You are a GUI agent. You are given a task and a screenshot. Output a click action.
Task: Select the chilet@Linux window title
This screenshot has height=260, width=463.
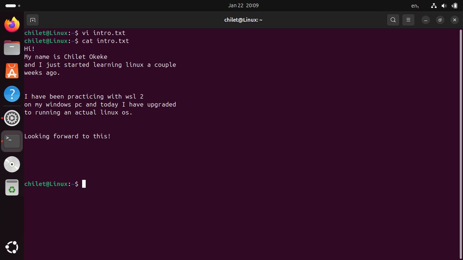tap(243, 20)
